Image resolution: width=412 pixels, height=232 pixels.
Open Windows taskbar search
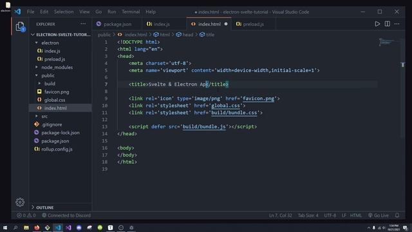click(15, 227)
